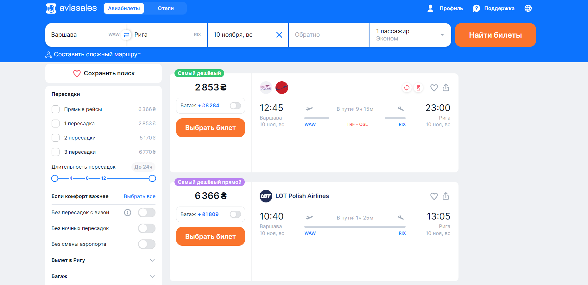Click the Самый дешёвый badge
The image size is (588, 285).
[199, 73]
